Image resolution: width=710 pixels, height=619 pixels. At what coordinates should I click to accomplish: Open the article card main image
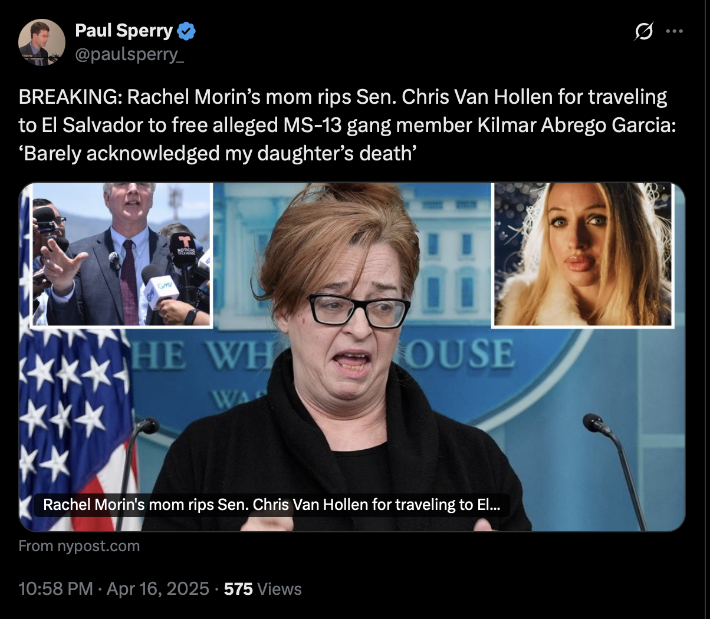(352, 357)
